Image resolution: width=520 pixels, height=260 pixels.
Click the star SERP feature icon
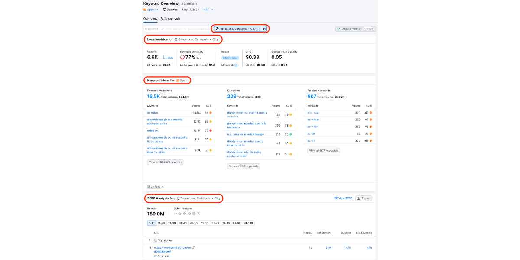180,214
